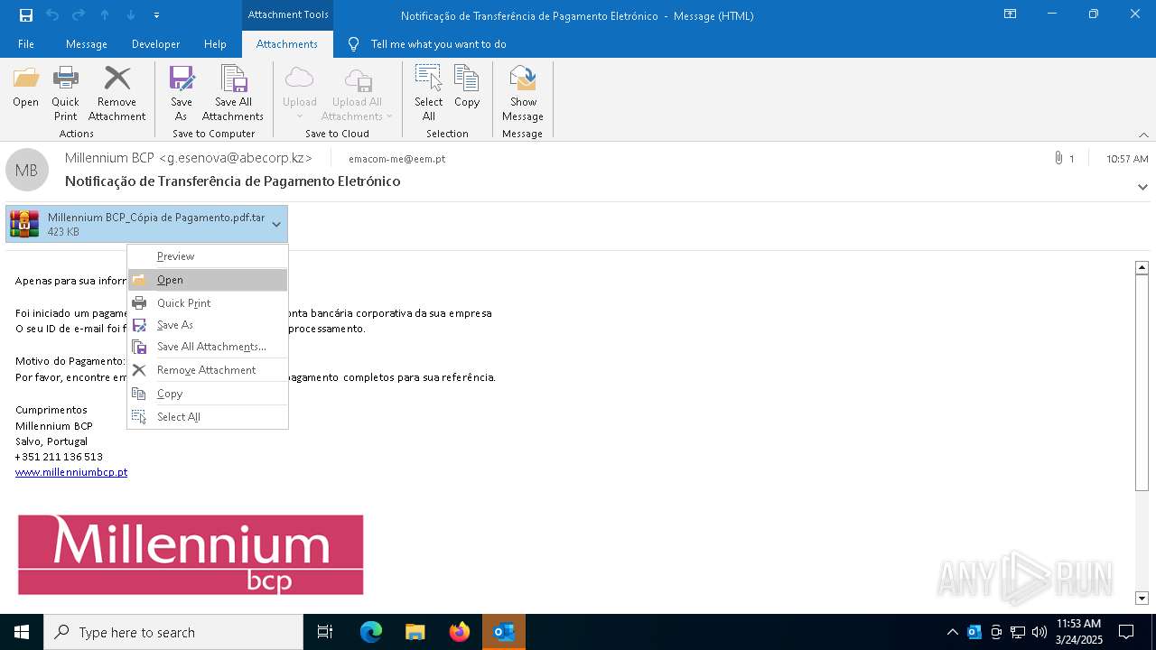Choose Save All Attachments... menu entry

tap(208, 347)
